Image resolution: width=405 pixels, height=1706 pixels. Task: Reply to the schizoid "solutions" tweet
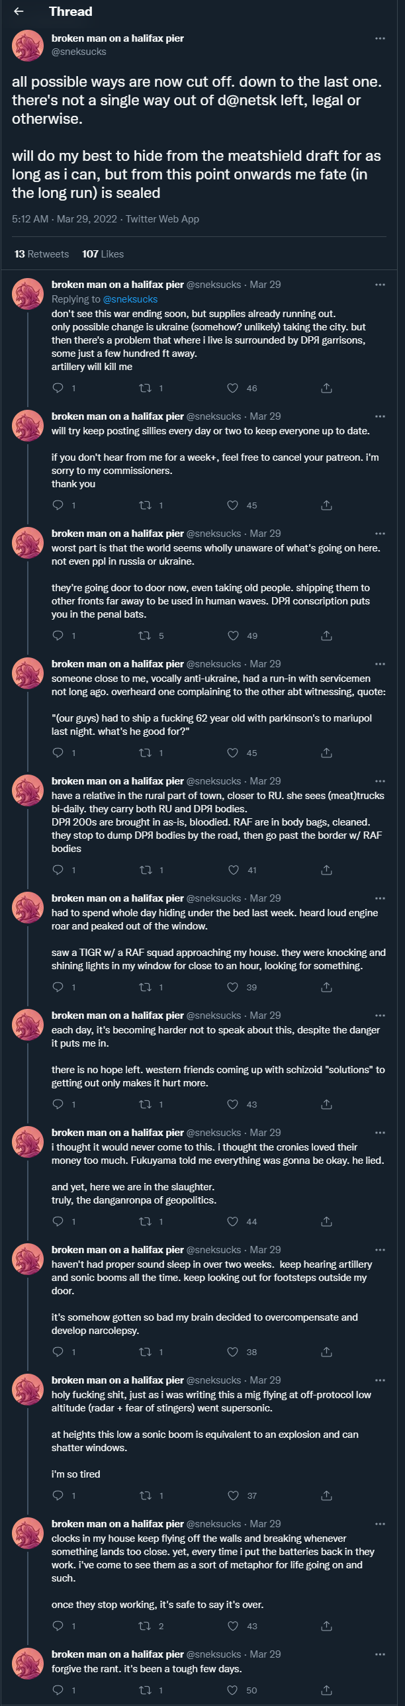click(58, 1105)
